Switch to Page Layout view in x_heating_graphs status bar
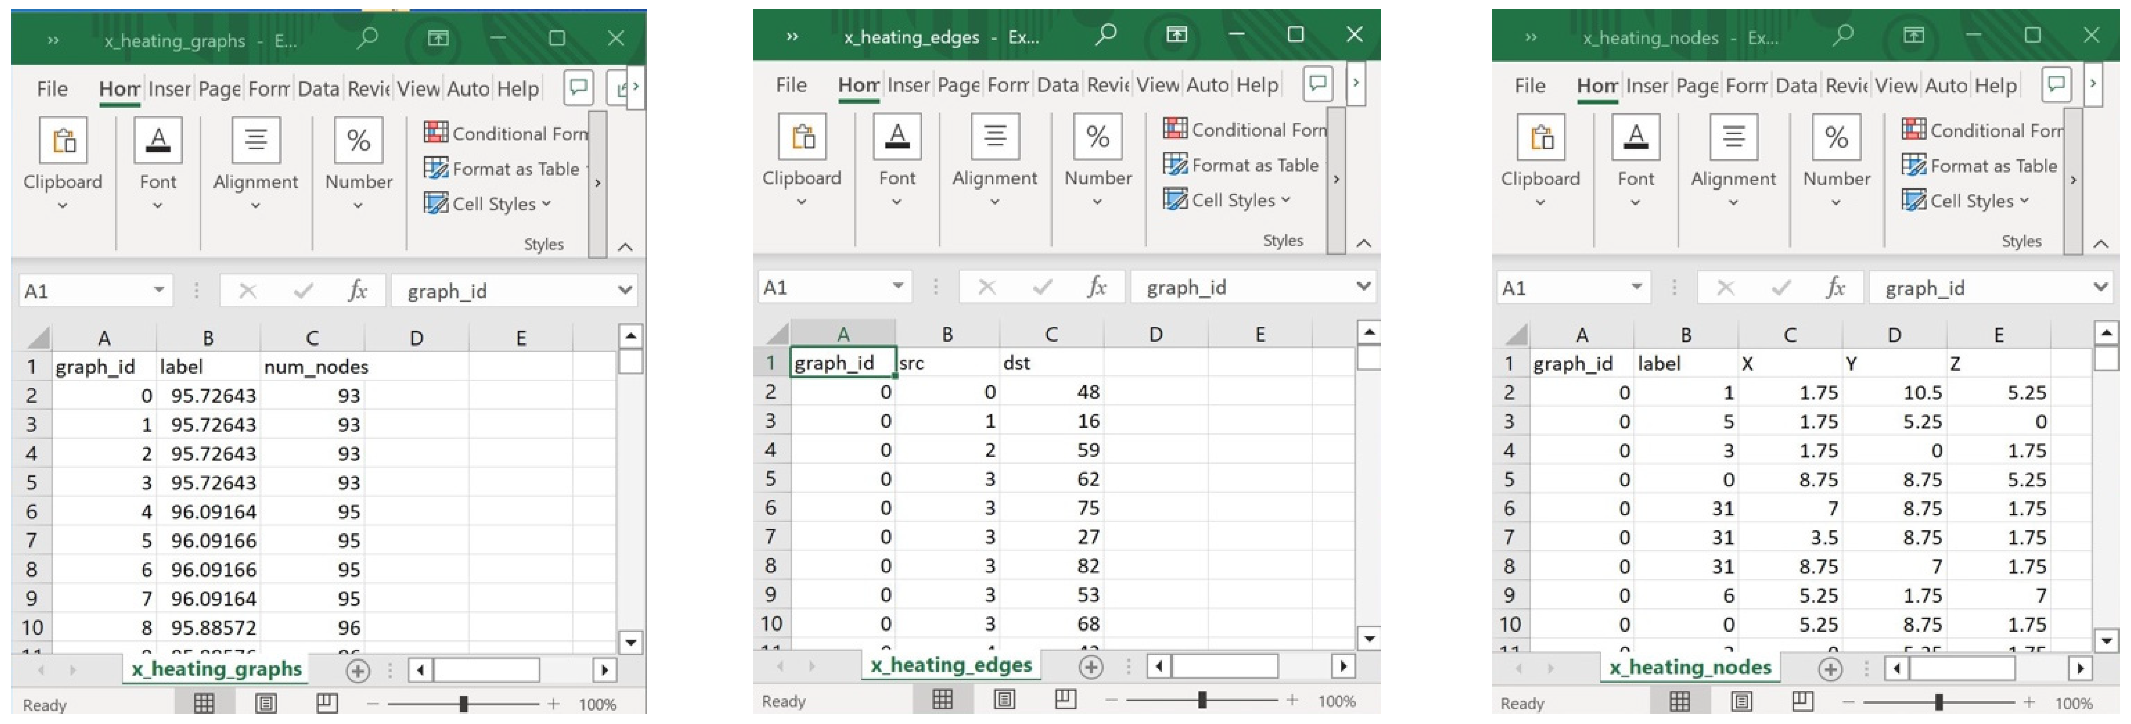This screenshot has width=2131, height=724. (x=265, y=703)
